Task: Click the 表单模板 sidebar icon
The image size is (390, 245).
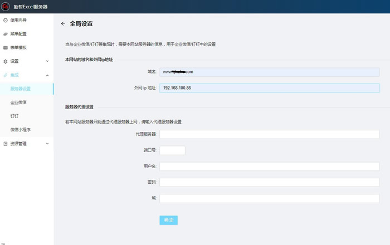Action: point(6,48)
